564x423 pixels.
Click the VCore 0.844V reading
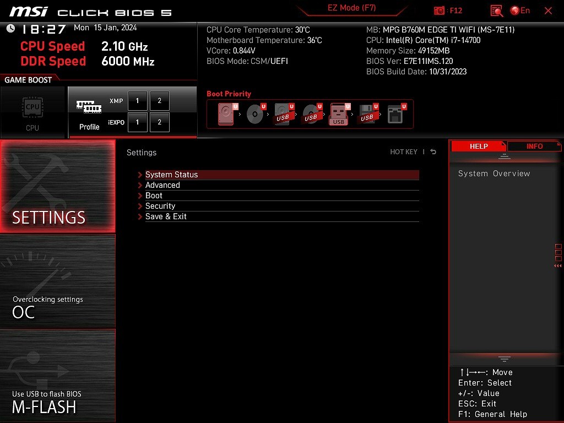click(x=231, y=51)
